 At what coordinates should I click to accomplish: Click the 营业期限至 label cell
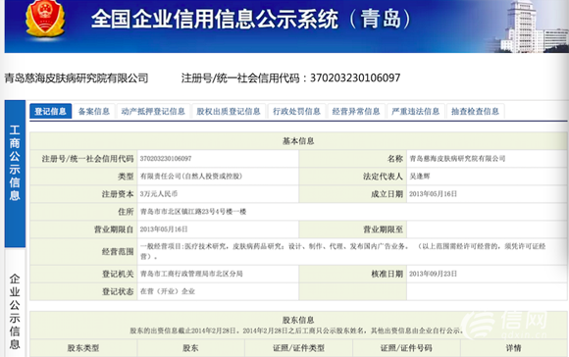pos(353,229)
